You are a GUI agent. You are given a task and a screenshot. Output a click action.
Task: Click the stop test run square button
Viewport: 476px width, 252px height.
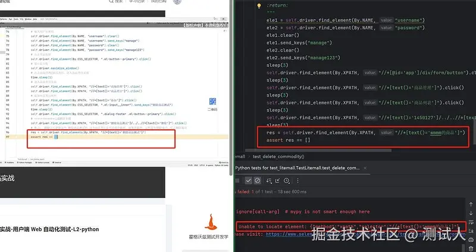[x=237, y=181]
